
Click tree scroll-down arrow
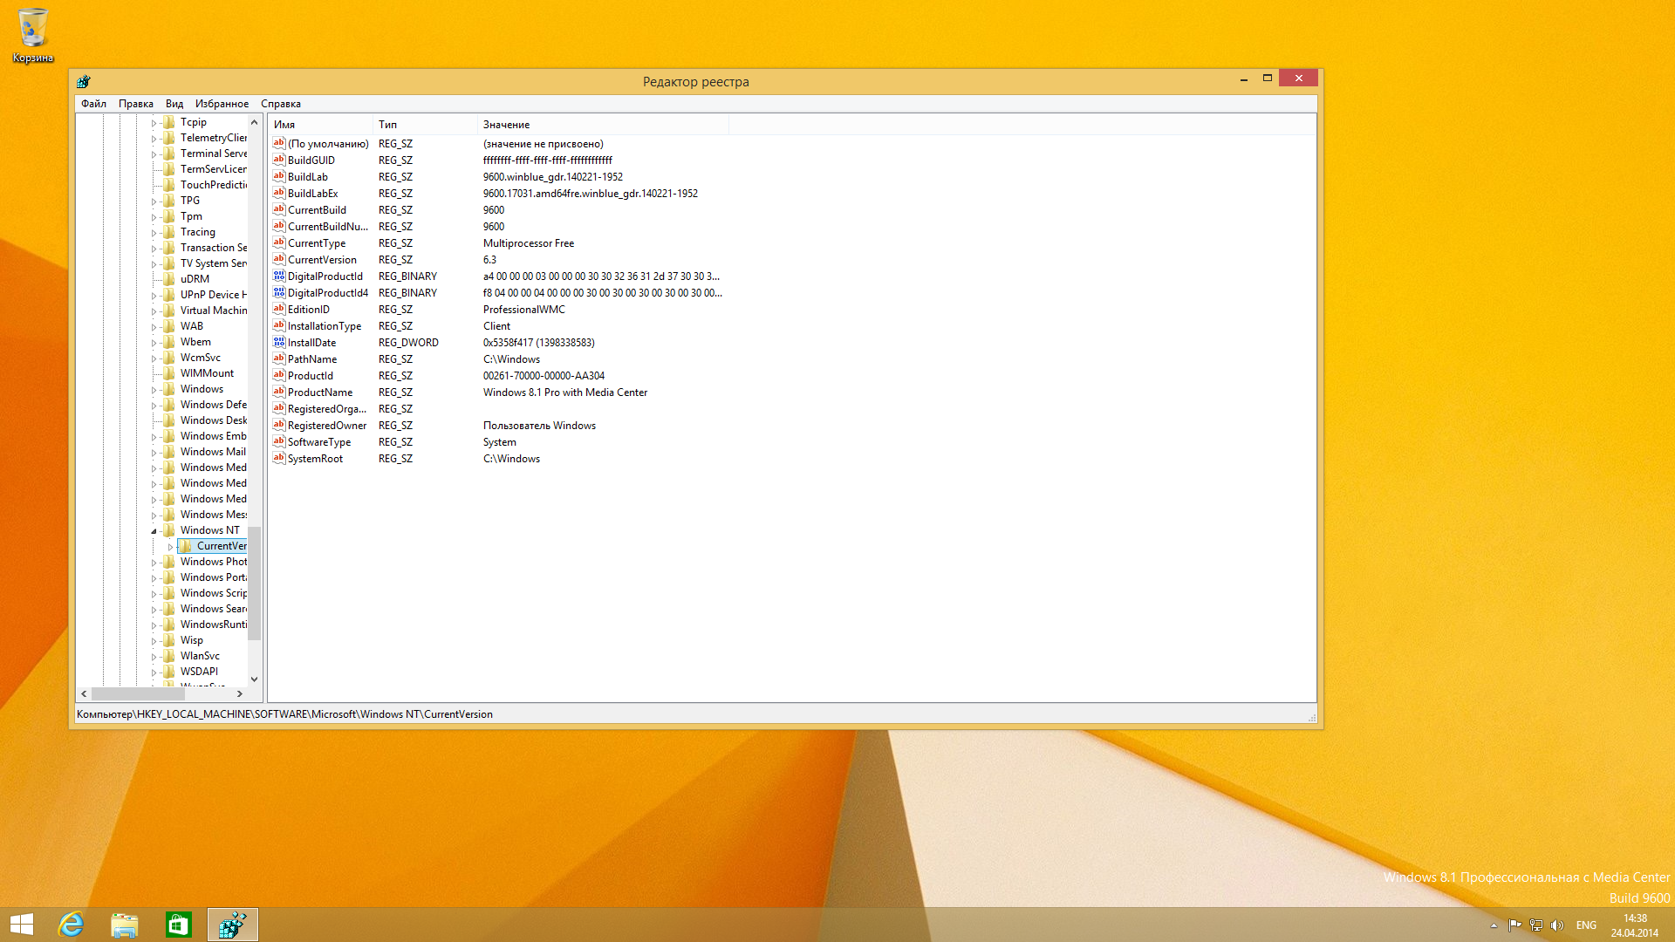[x=254, y=679]
